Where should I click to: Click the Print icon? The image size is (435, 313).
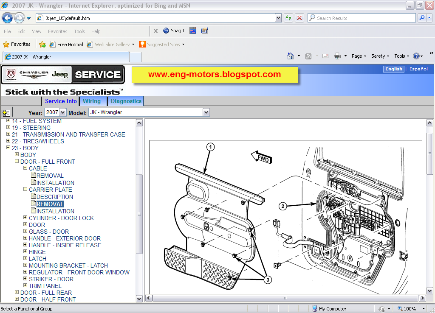click(337, 56)
